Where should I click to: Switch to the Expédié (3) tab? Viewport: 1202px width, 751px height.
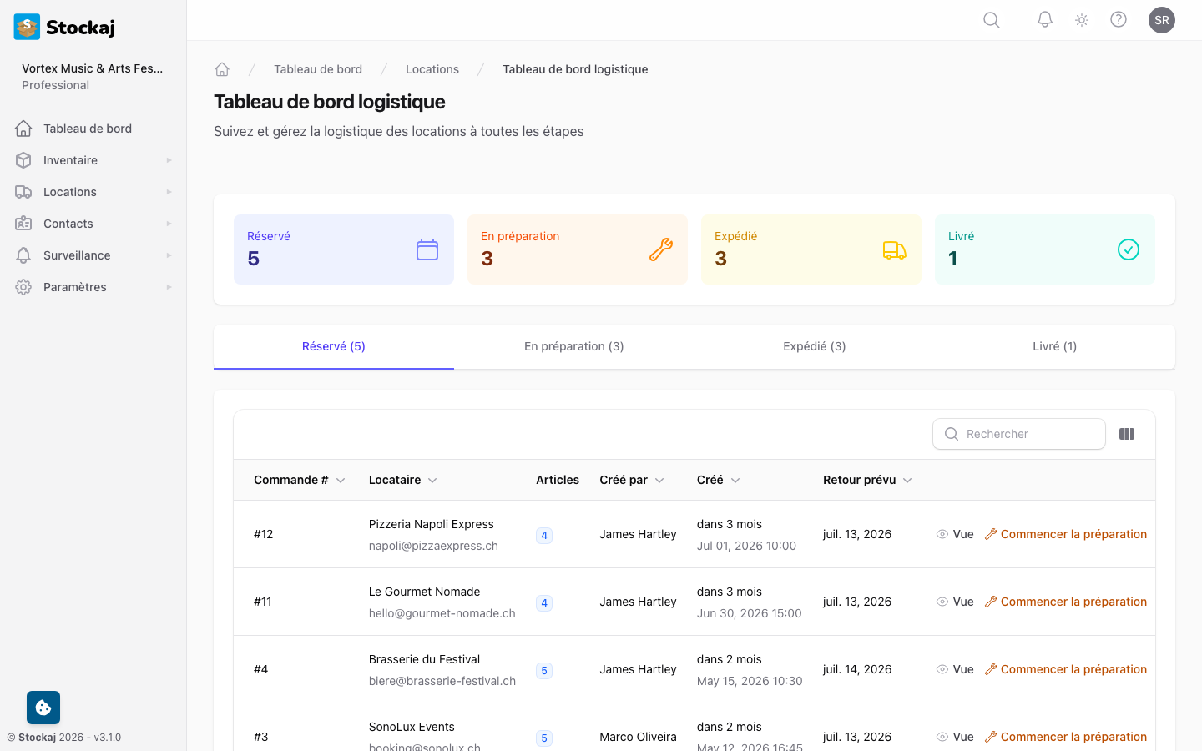(815, 346)
